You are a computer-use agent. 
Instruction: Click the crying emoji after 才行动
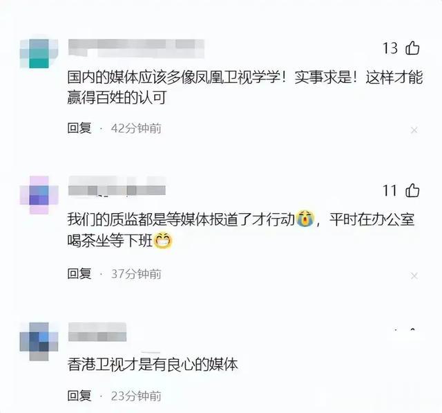click(305, 219)
